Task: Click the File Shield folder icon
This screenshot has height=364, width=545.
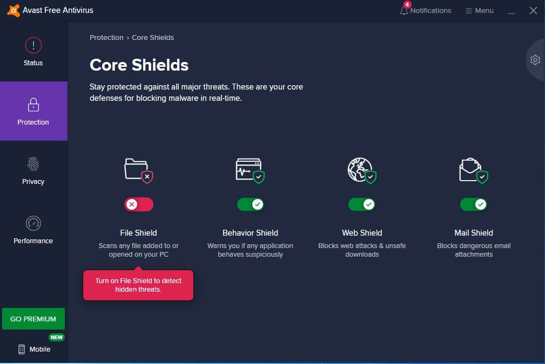Action: (138, 170)
